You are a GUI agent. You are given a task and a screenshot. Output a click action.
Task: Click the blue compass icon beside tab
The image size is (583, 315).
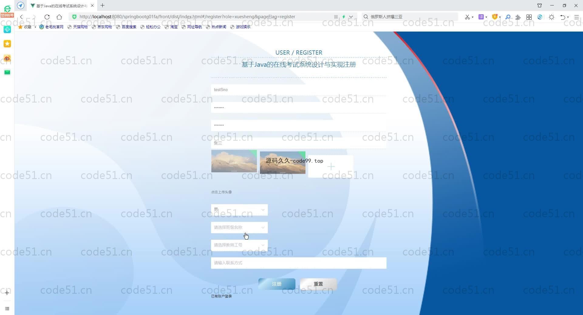coord(21,5)
